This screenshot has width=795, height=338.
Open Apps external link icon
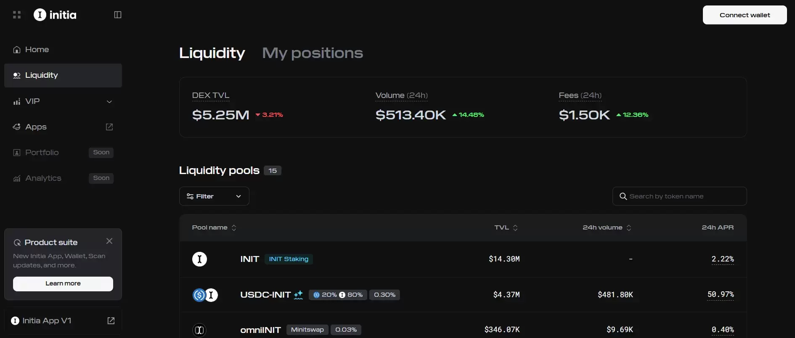coord(109,127)
